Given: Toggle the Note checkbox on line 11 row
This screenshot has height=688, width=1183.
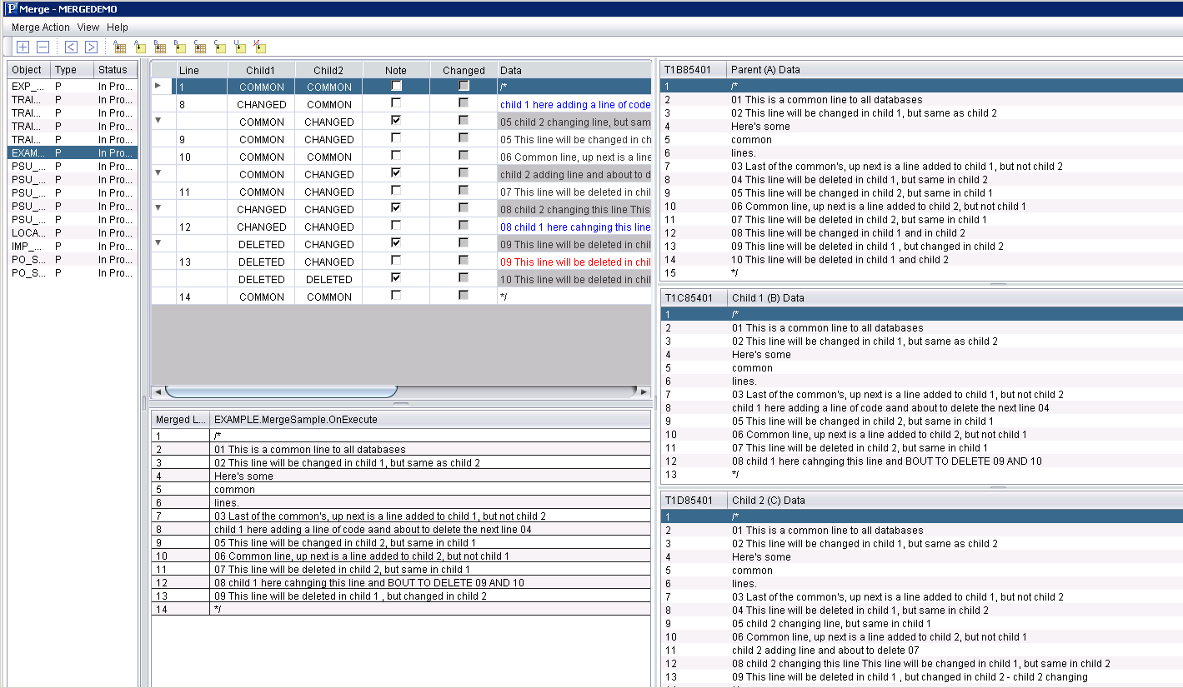Looking at the screenshot, I should pos(396,191).
